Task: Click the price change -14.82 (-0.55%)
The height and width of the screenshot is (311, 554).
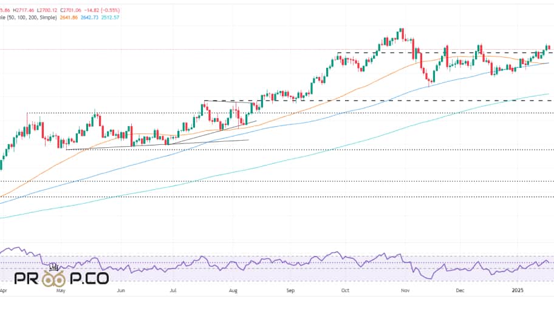Action: point(102,10)
